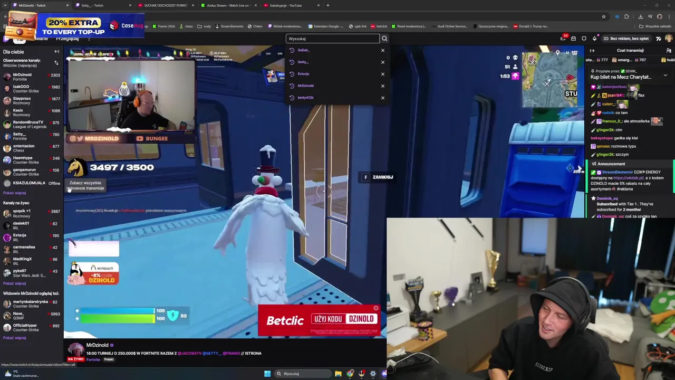Remove MrDzinold from search history
675x380 pixels.
click(383, 86)
